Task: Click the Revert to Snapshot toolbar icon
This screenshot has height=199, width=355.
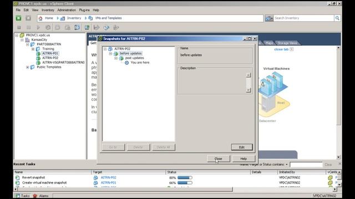Action: [x=68, y=28]
